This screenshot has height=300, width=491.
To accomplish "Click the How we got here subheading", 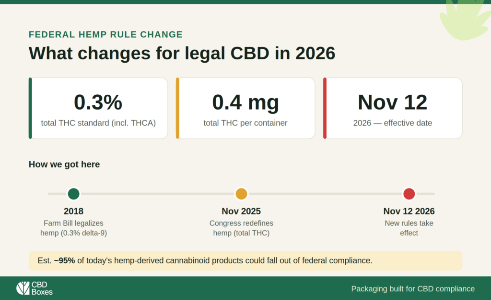I will 64,165.
